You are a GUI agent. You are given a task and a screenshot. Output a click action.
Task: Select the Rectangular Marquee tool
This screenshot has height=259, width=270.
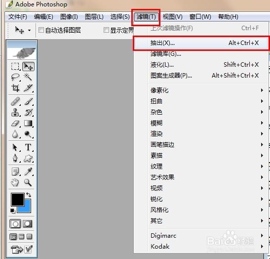coord(15,66)
